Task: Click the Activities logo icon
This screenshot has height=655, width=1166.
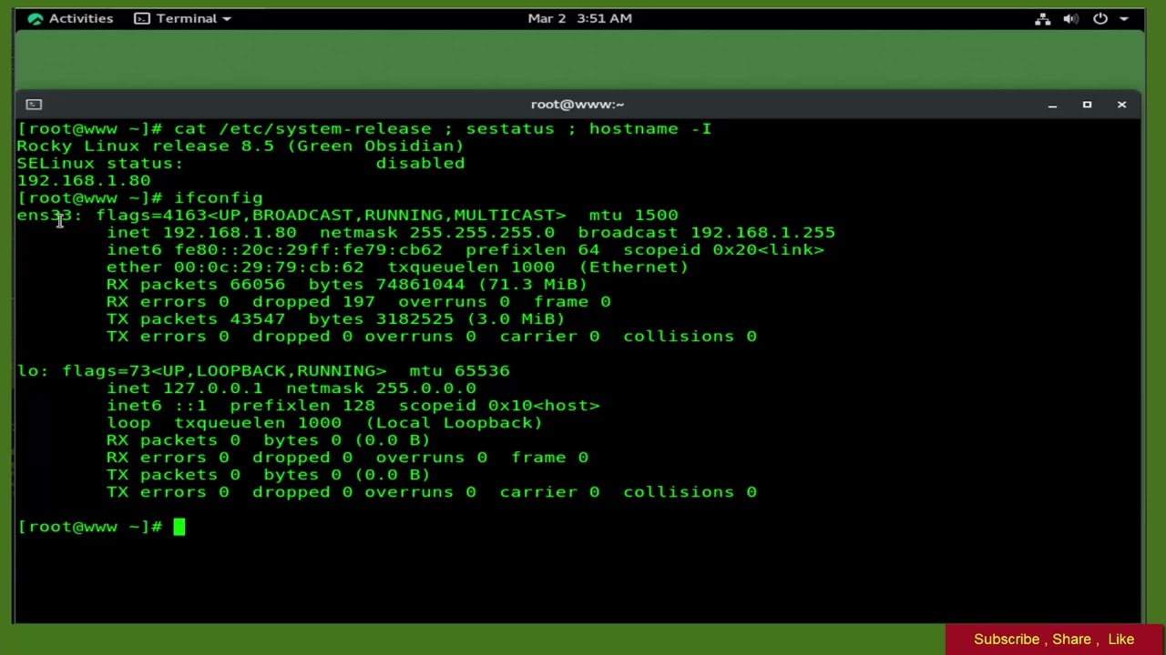Action: (x=36, y=18)
